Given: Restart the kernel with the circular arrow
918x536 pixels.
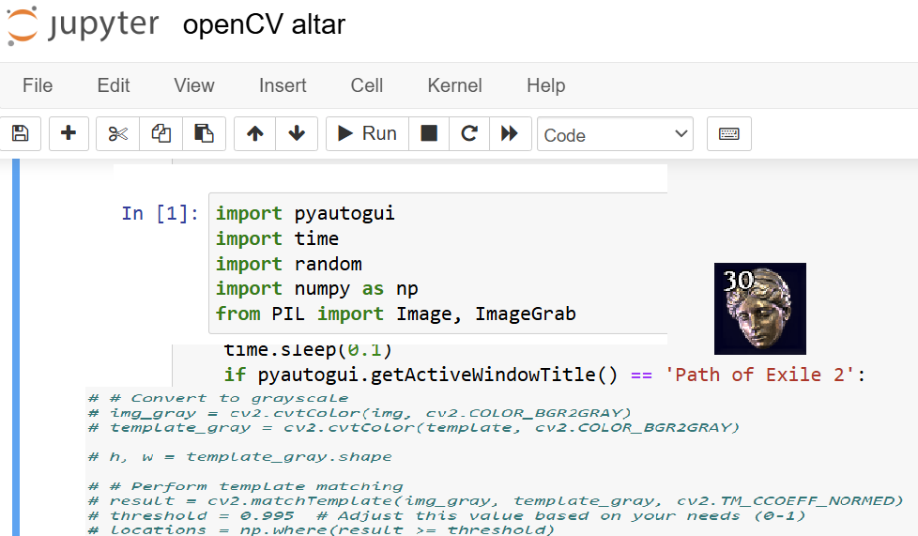Looking at the screenshot, I should click(x=469, y=133).
